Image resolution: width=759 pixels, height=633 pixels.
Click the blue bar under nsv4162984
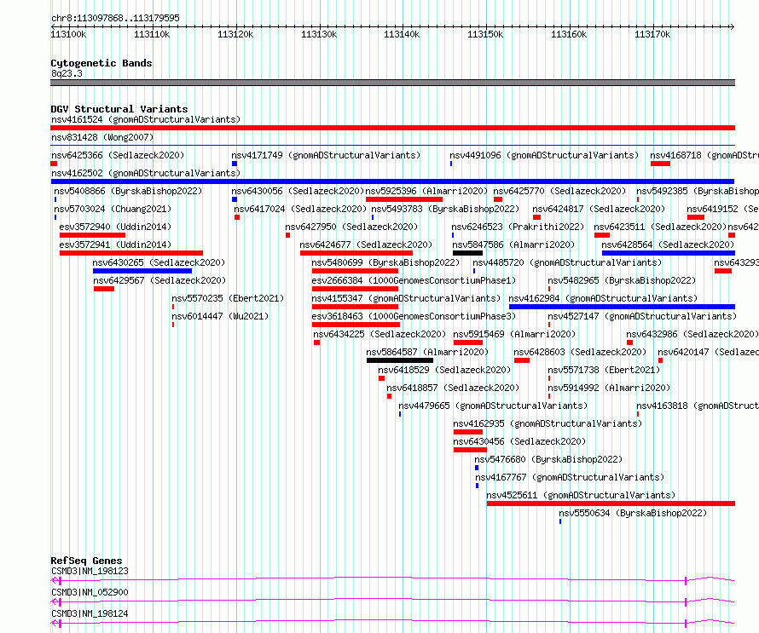tap(622, 307)
